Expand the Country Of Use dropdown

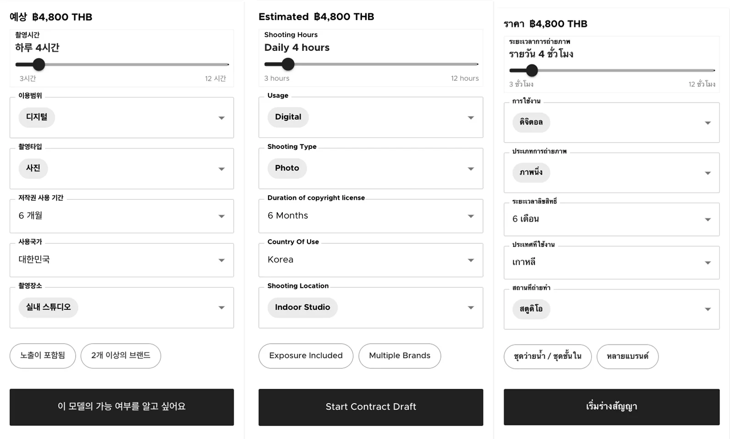tap(471, 260)
